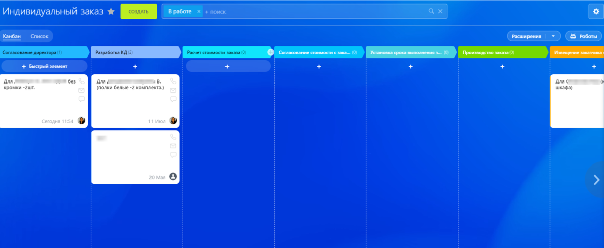Screen dimensions: 604x248
Task: Click phone icon on 'без кромки -2шт.' card
Action: coord(81,80)
